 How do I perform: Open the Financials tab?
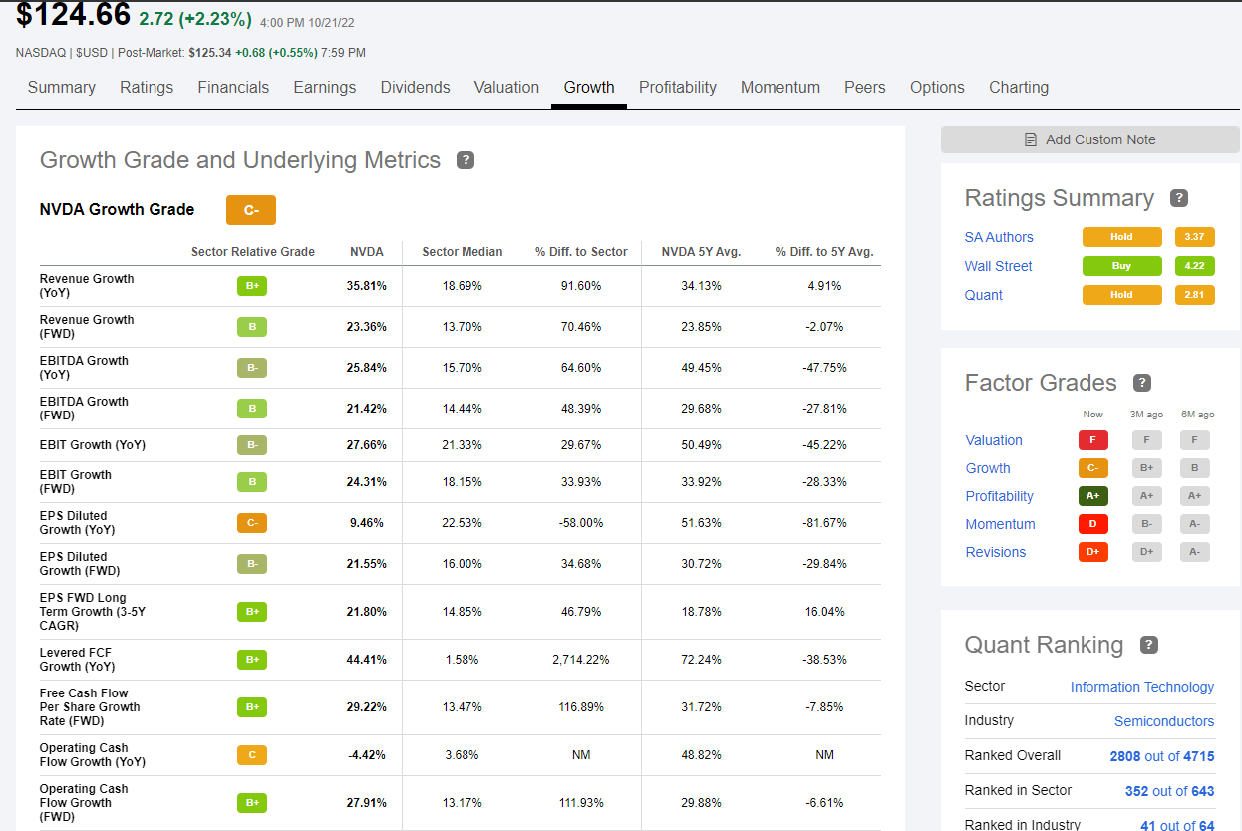coord(233,88)
